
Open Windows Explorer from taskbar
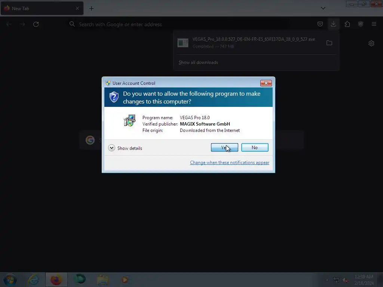coord(103,280)
